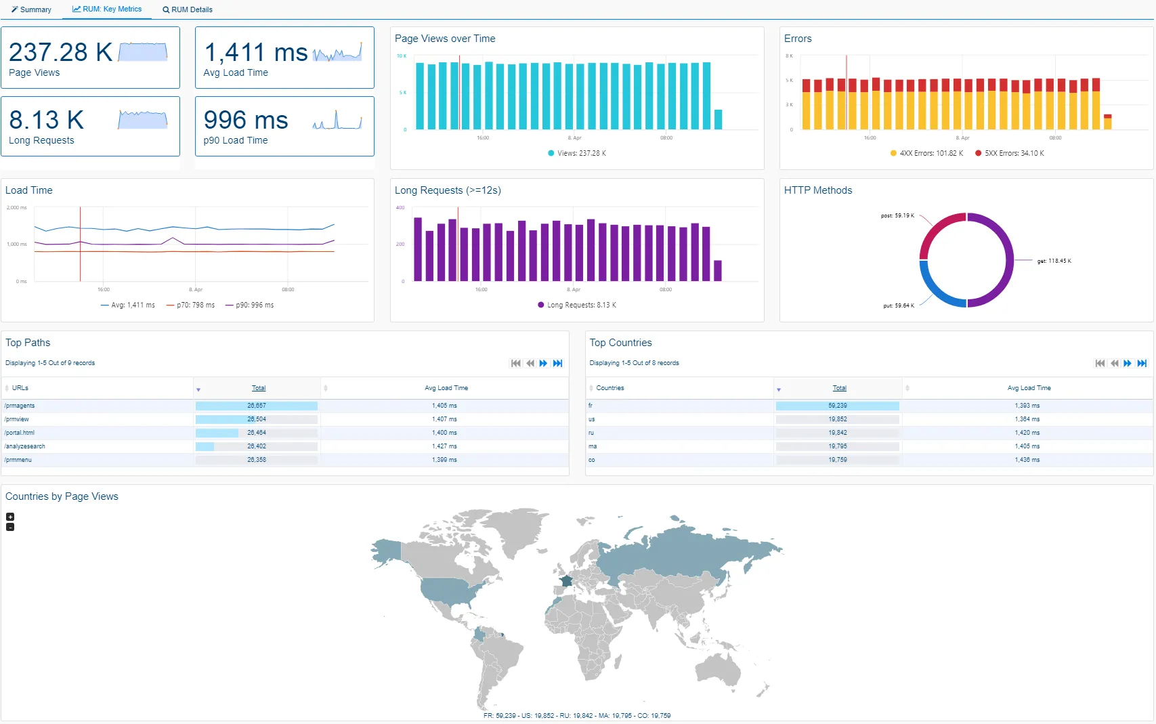Select the get segment in HTTP Methods donut

pyautogui.click(x=1010, y=260)
